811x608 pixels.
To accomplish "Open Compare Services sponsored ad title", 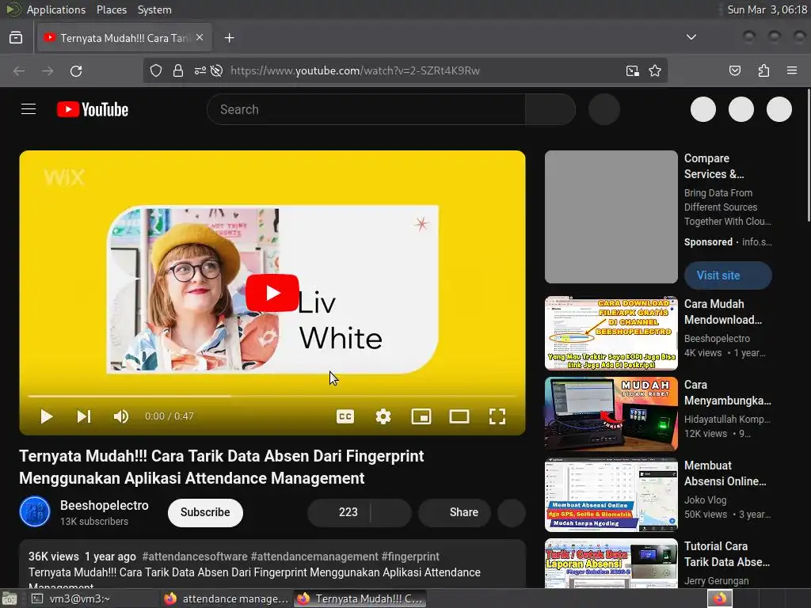I will (x=714, y=166).
